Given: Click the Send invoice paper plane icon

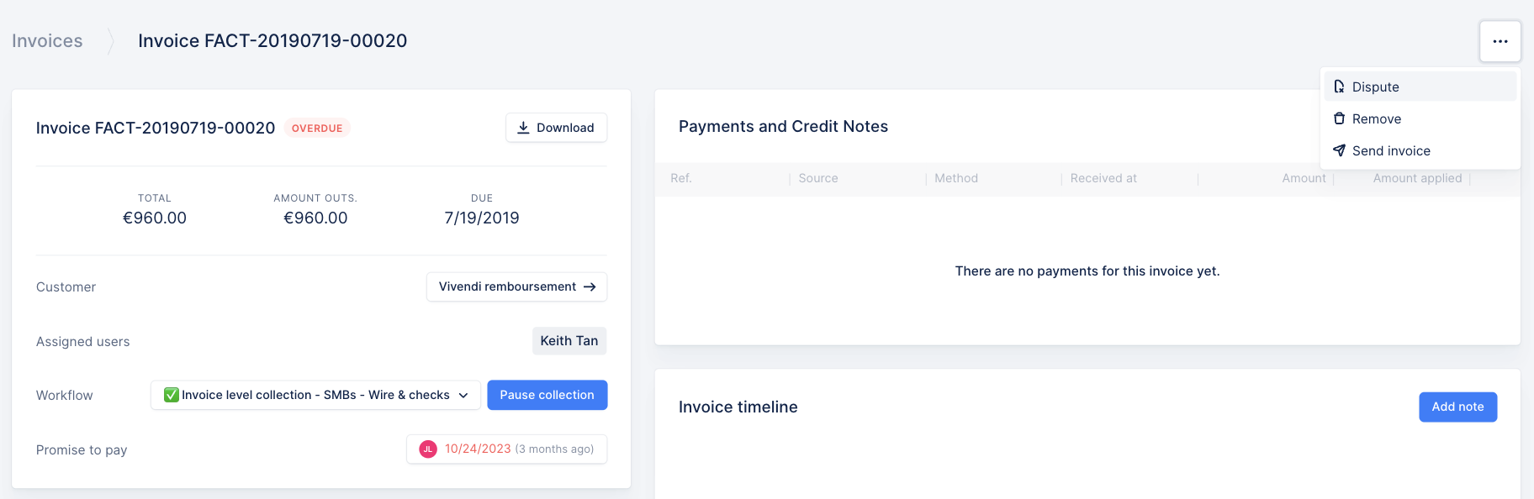Looking at the screenshot, I should tap(1339, 150).
